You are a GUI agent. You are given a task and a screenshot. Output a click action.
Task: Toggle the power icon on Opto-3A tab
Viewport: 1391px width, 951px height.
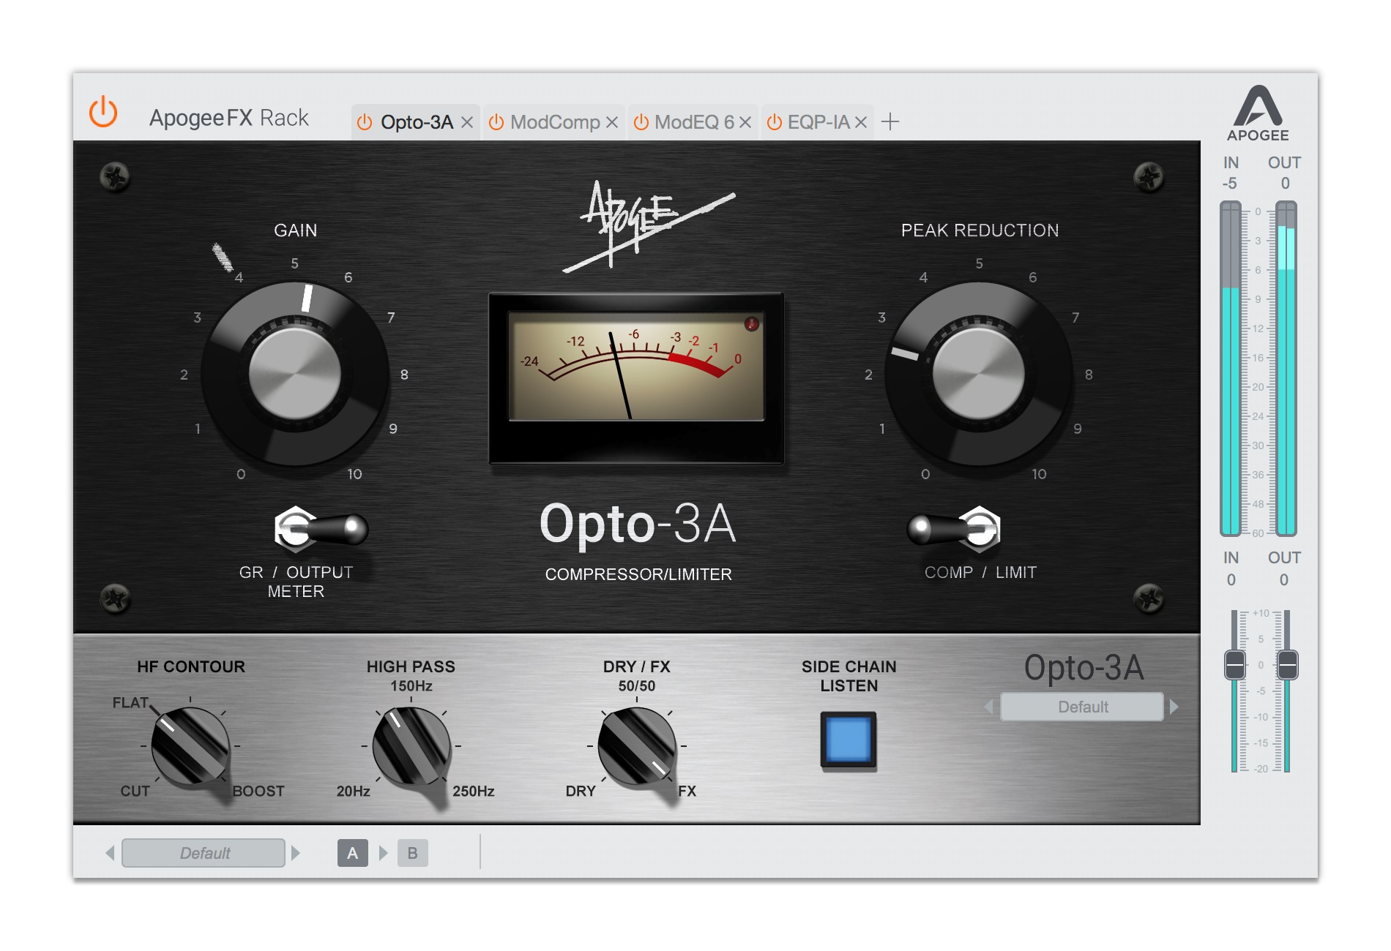click(x=365, y=122)
